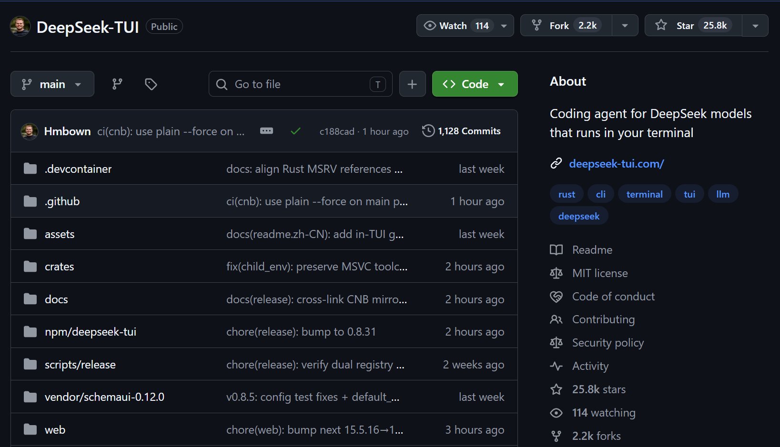Click the repository owner avatar beside DeepSeek-TUI
Screen dimensions: 780x447
pos(20,26)
